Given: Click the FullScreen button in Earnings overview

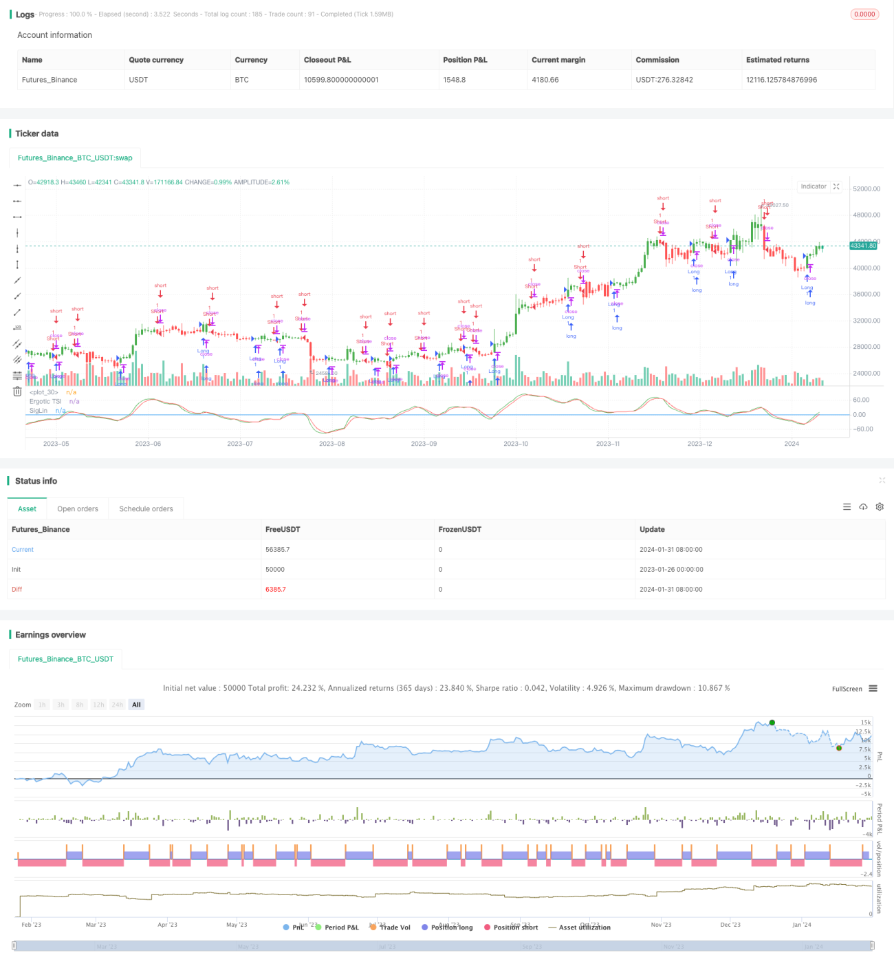Looking at the screenshot, I should click(x=847, y=689).
